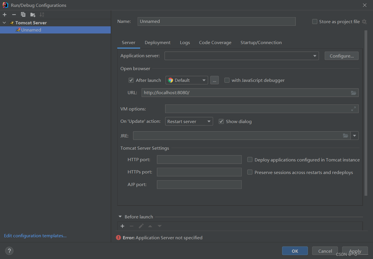Screen dimensions: 373x259
Task: Click Configure... button
Action: [x=342, y=56]
